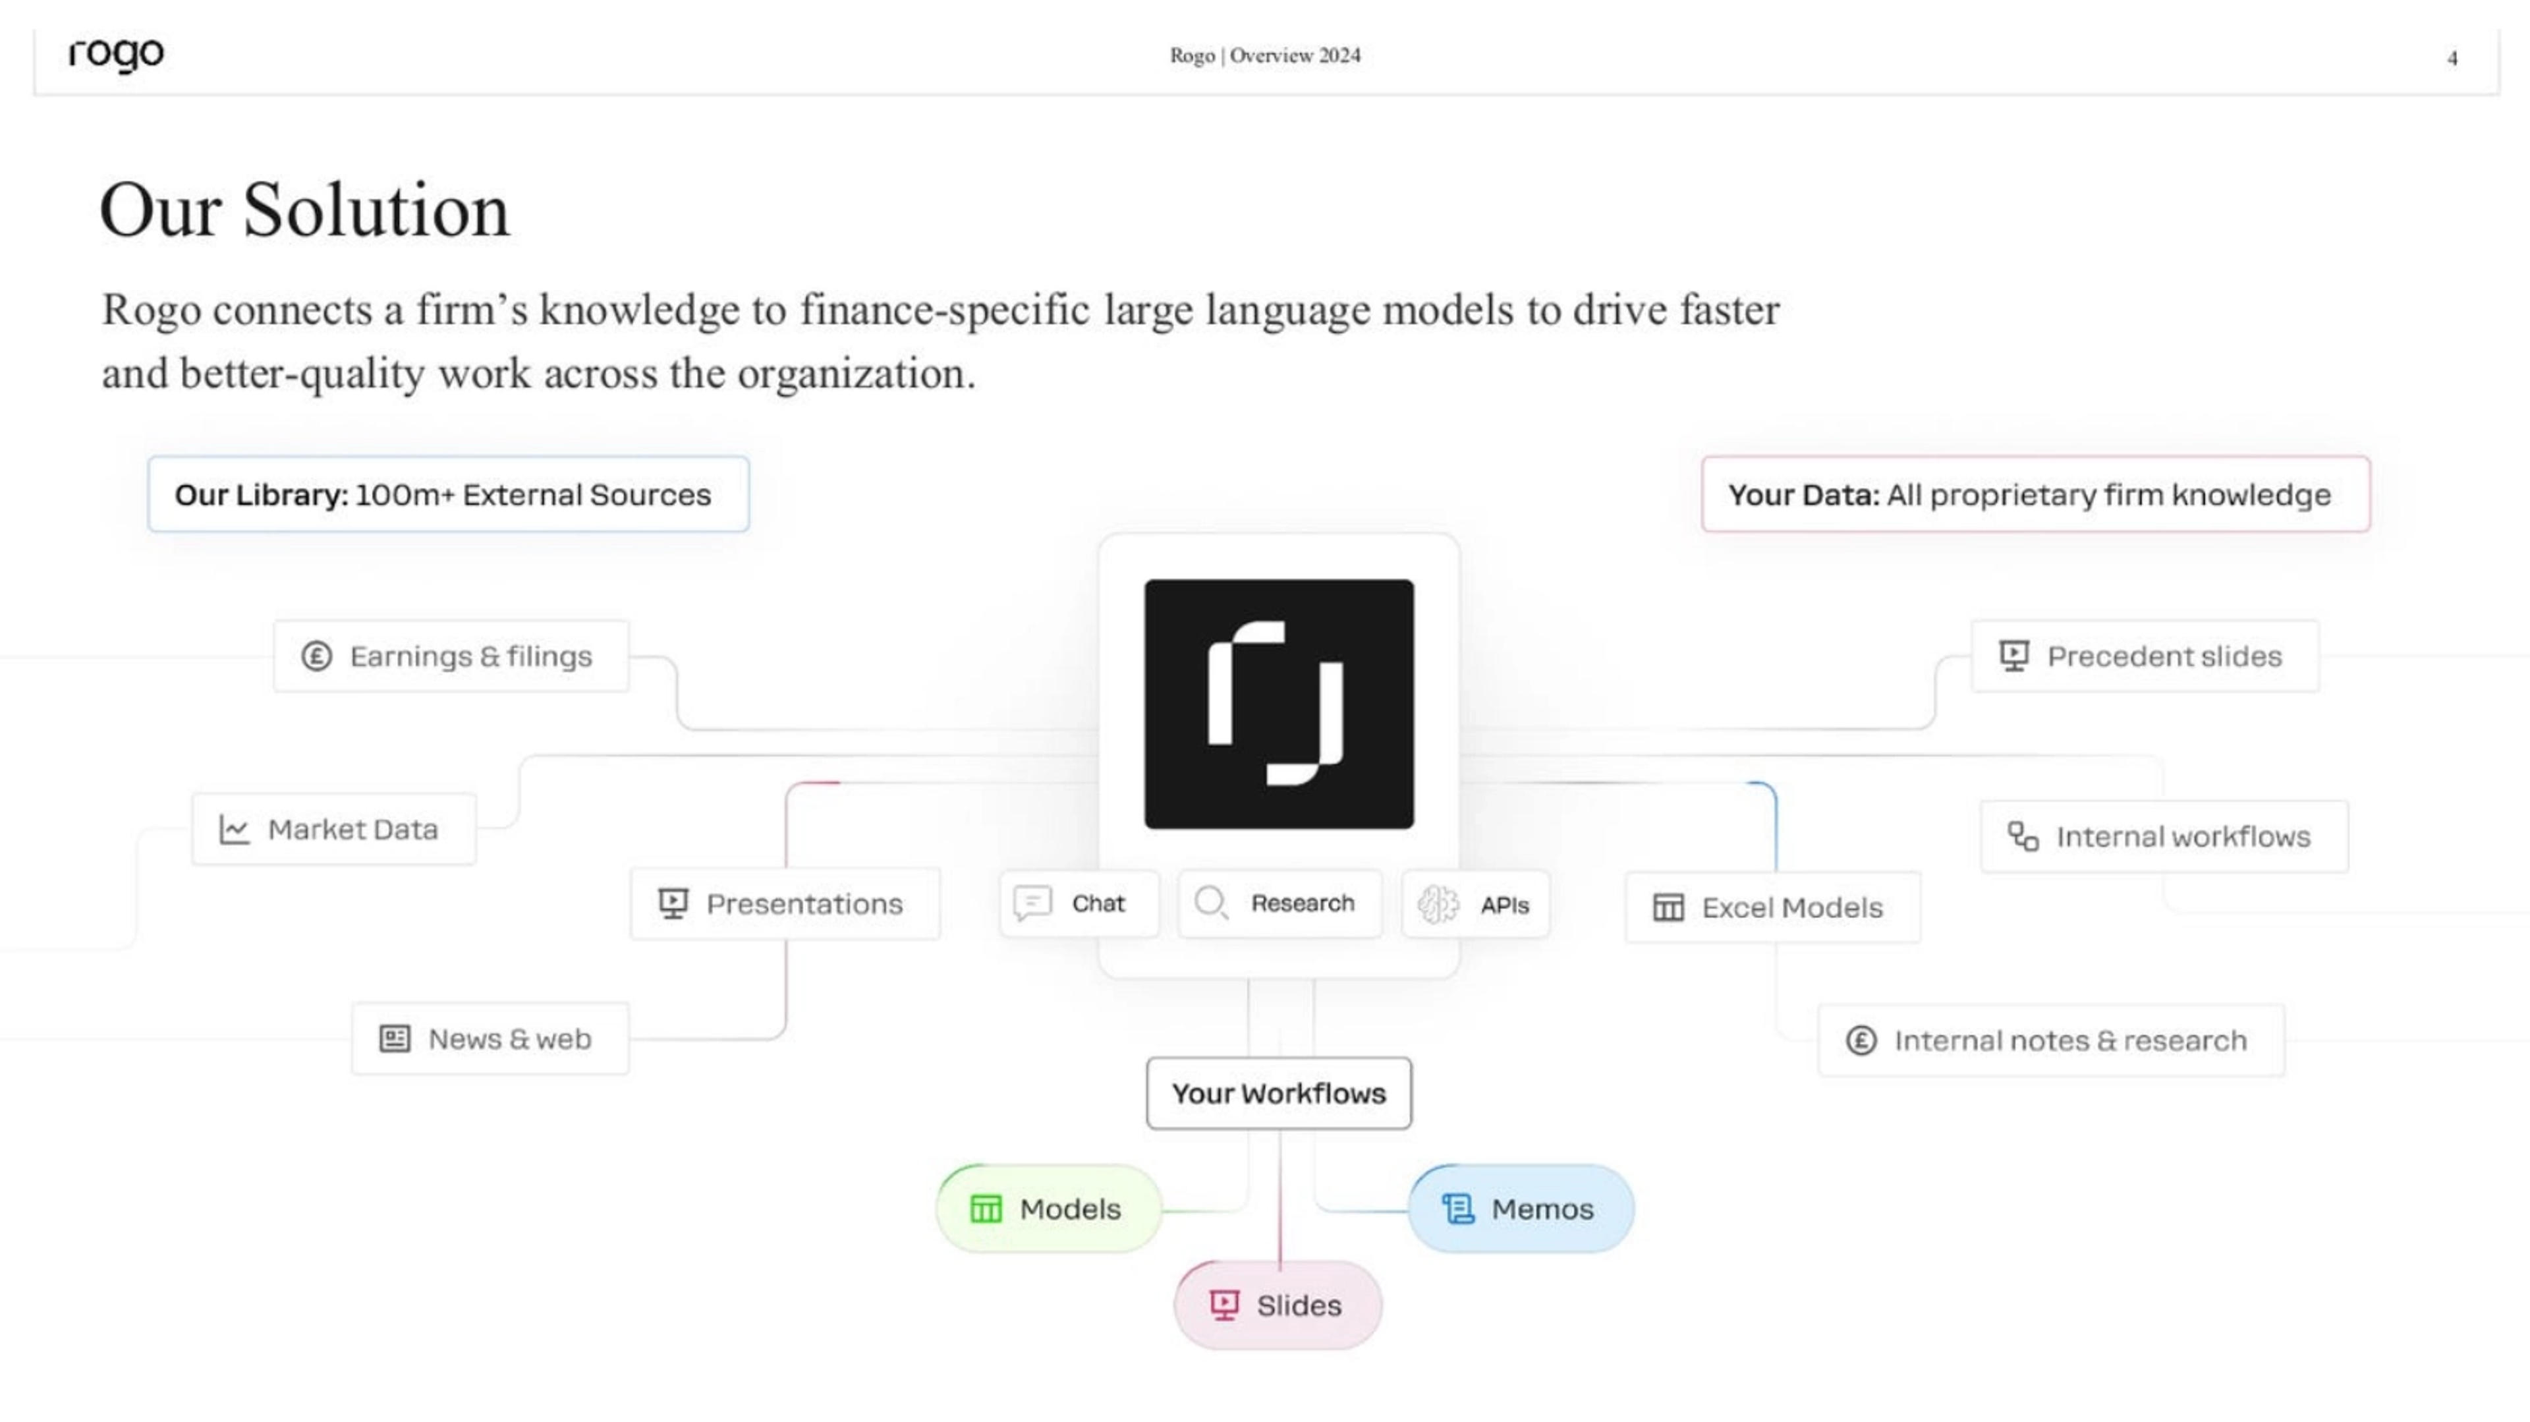Click the Precedent slides presentation icon
Viewport: 2530px width, 1422px height.
click(x=2013, y=656)
